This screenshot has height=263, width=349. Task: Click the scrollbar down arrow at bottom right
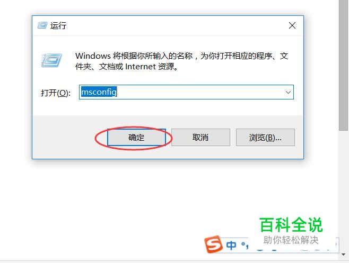344,255
